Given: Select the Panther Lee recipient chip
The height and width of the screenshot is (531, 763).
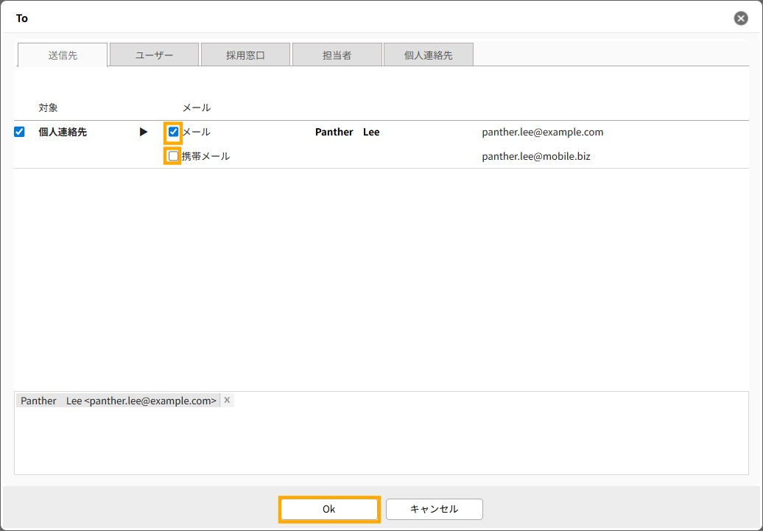Looking at the screenshot, I should point(118,401).
